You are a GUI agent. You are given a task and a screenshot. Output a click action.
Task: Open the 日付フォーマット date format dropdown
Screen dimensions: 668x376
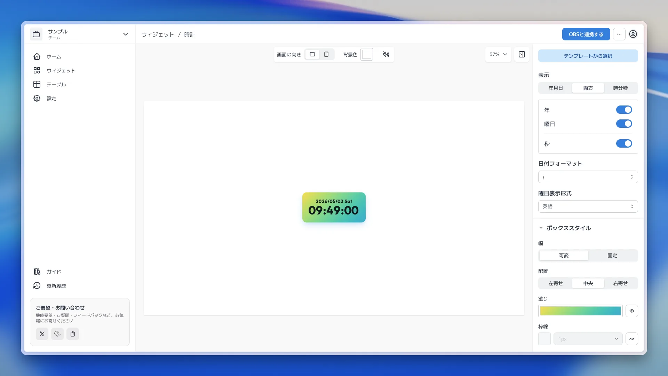588,177
